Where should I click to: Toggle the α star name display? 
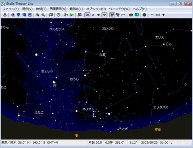pos(93,15)
